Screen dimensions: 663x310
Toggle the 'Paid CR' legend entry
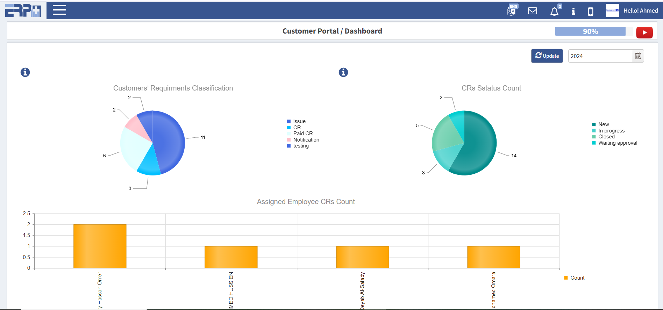tap(302, 134)
